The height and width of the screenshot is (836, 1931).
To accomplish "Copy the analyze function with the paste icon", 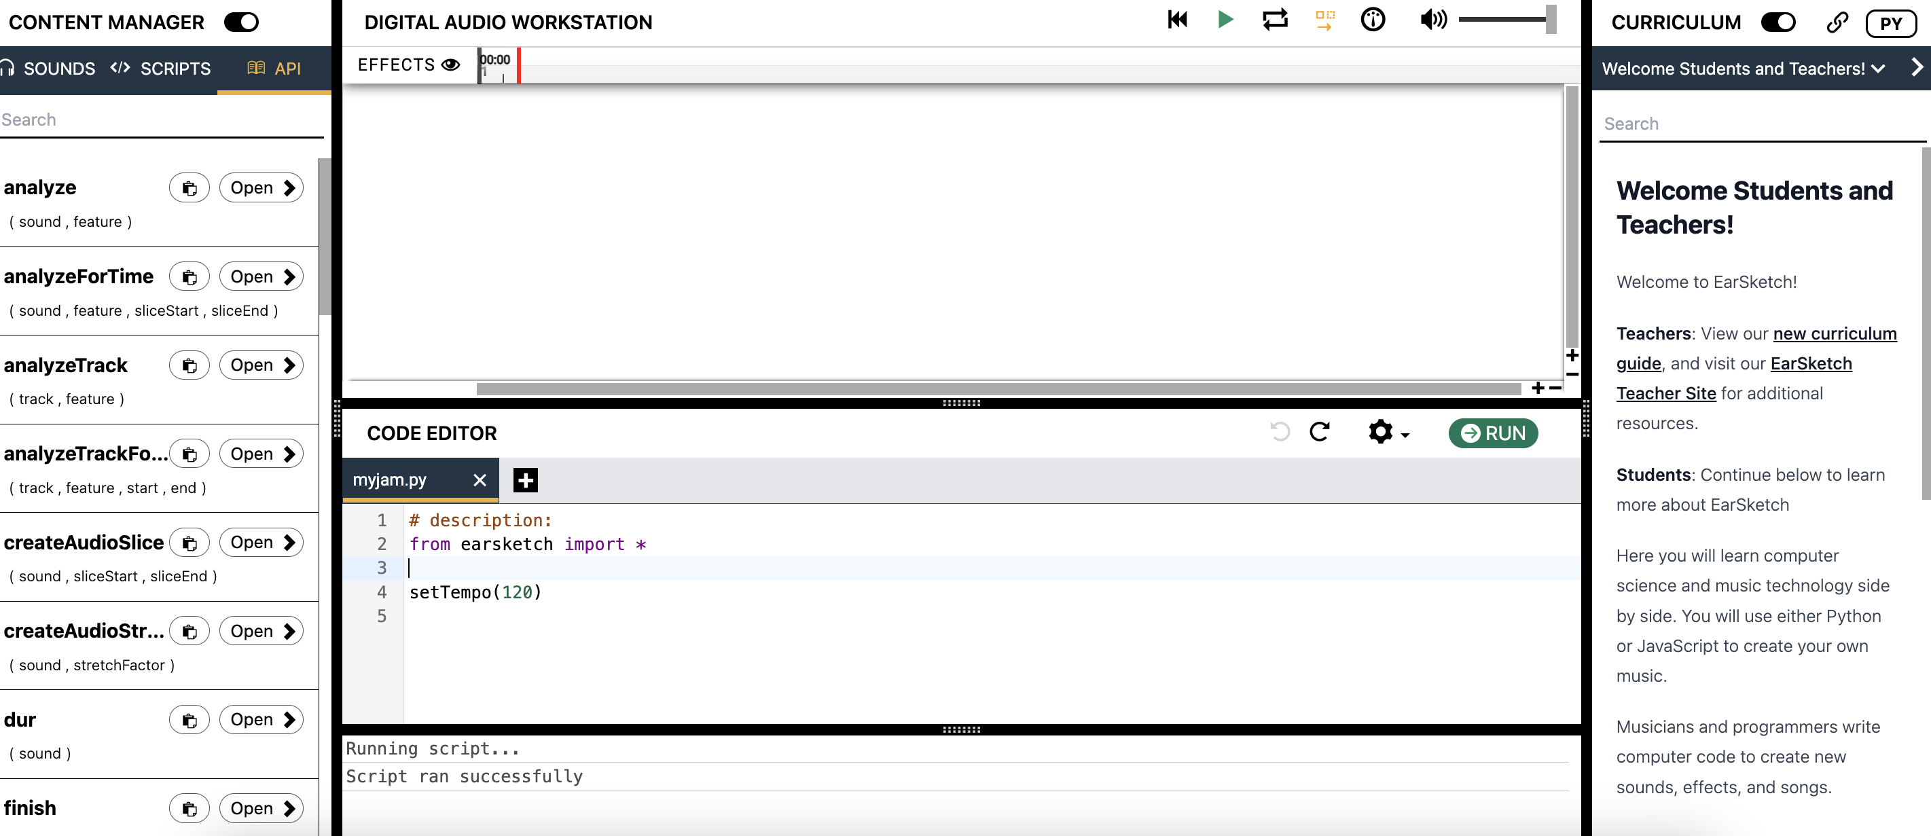I will point(189,188).
